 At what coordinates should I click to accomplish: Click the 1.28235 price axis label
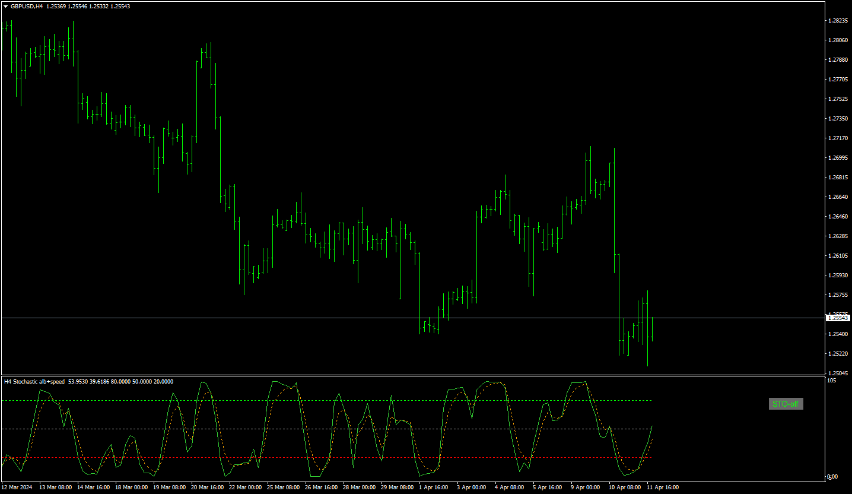[838, 21]
